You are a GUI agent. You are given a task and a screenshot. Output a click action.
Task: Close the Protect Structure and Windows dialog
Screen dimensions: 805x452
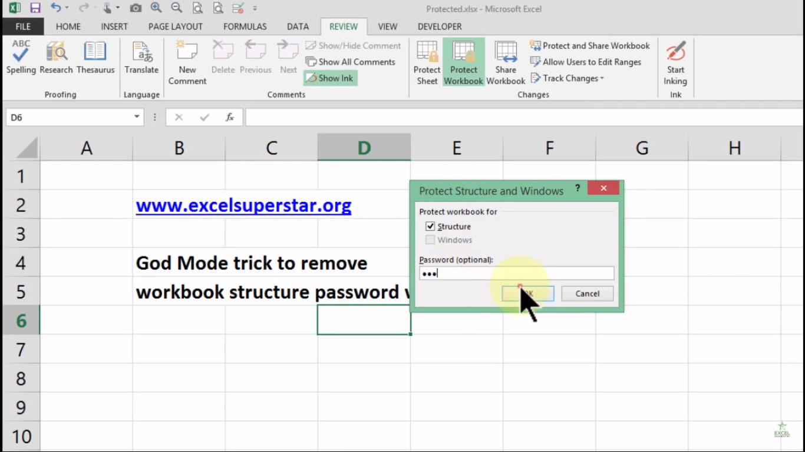[x=603, y=188]
